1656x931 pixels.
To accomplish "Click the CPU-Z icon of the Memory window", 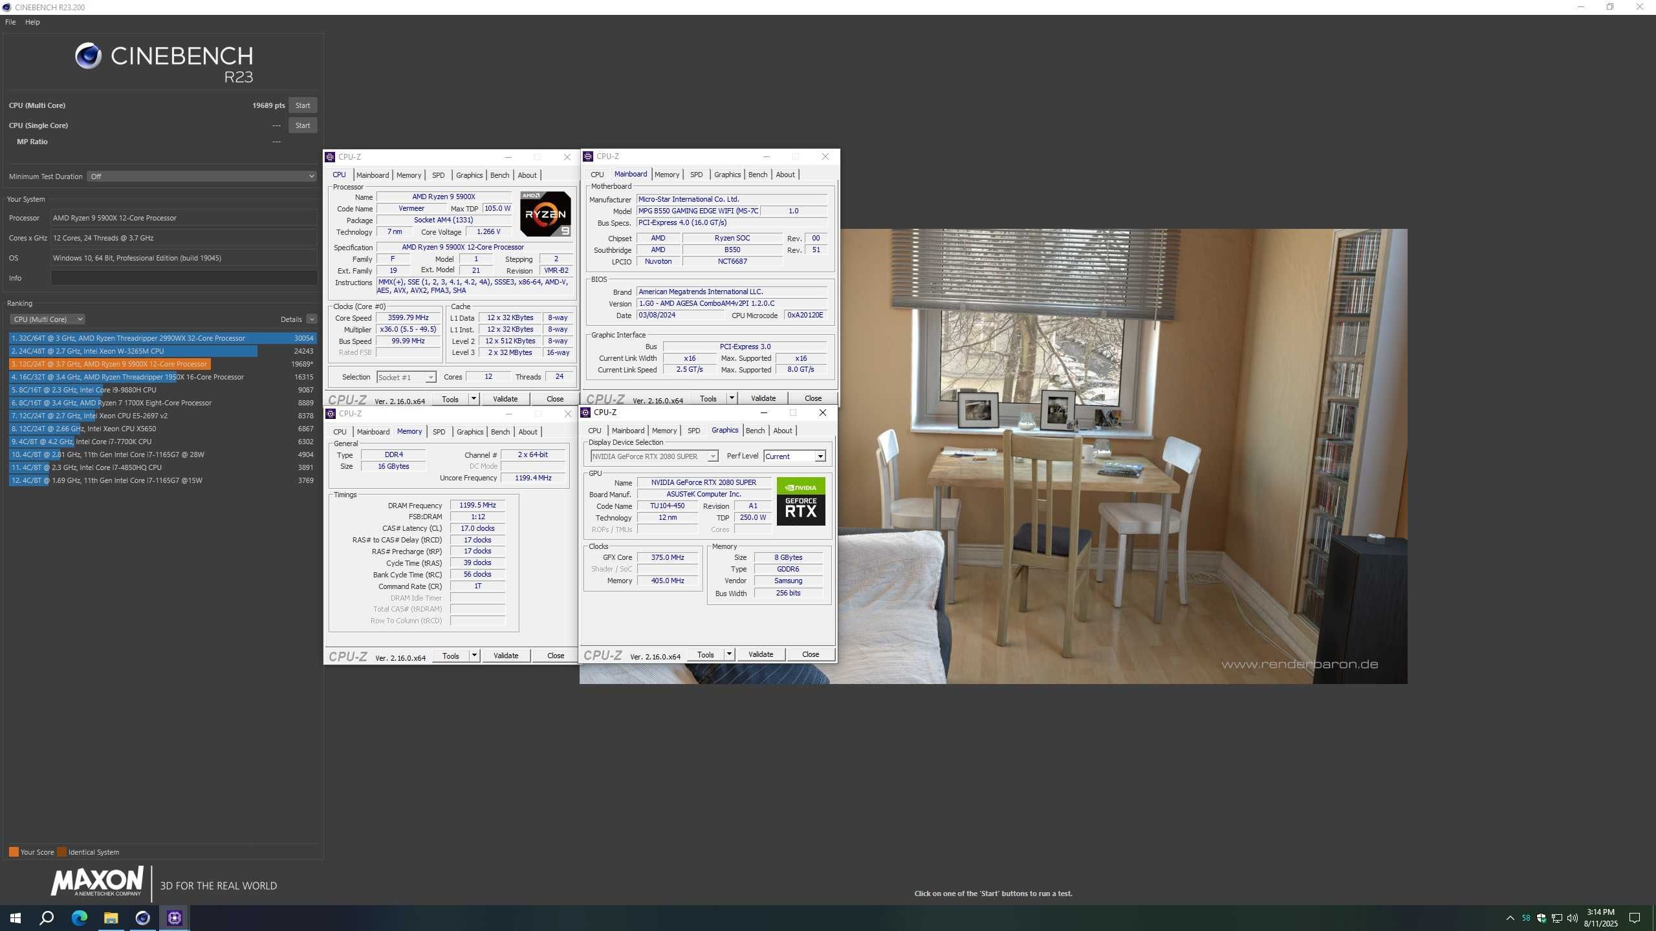I will [x=330, y=414].
